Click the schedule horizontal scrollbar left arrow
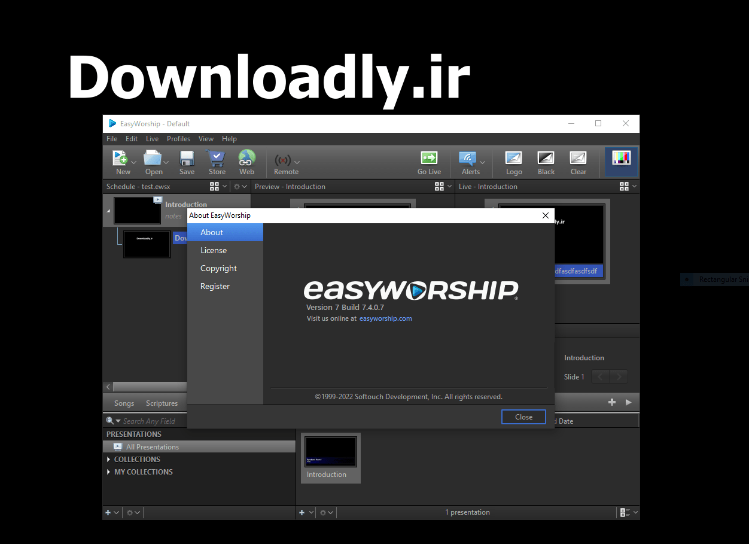This screenshot has width=749, height=544. [108, 387]
